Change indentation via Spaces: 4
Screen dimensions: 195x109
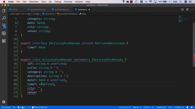coord(137,107)
